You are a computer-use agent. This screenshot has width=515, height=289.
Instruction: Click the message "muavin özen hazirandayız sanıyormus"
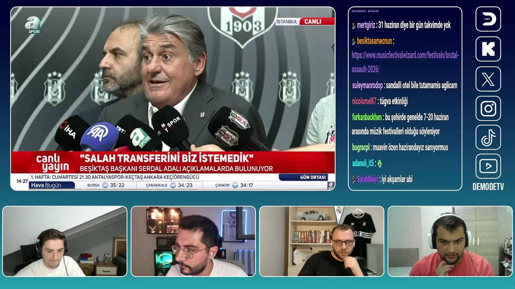pyautogui.click(x=410, y=147)
